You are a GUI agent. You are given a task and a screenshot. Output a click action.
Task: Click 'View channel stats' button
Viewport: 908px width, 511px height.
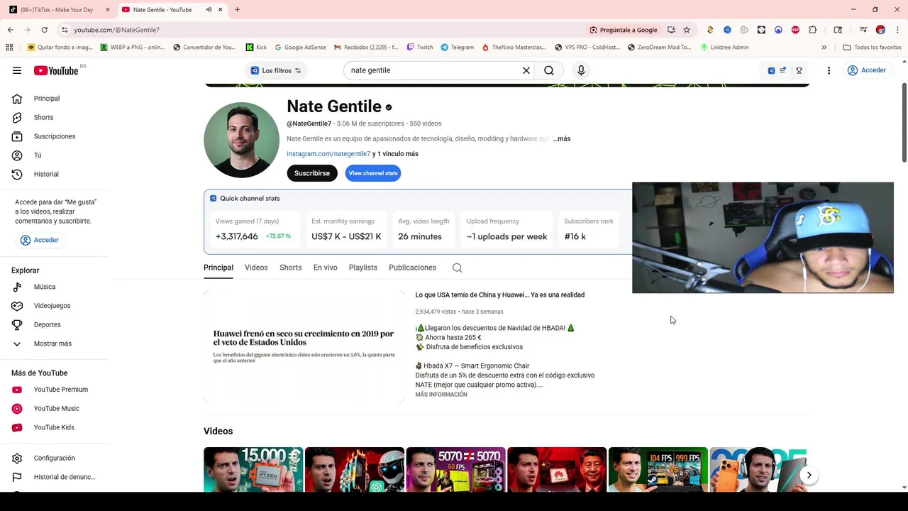pos(373,173)
